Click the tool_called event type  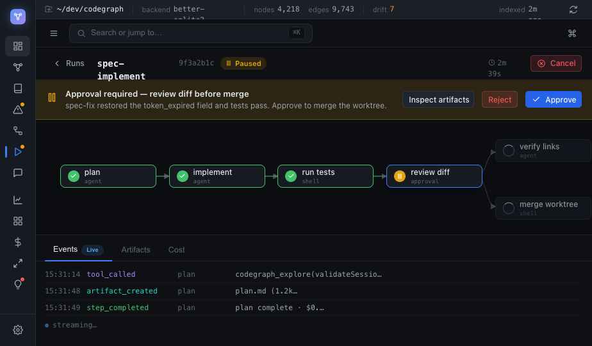point(111,274)
